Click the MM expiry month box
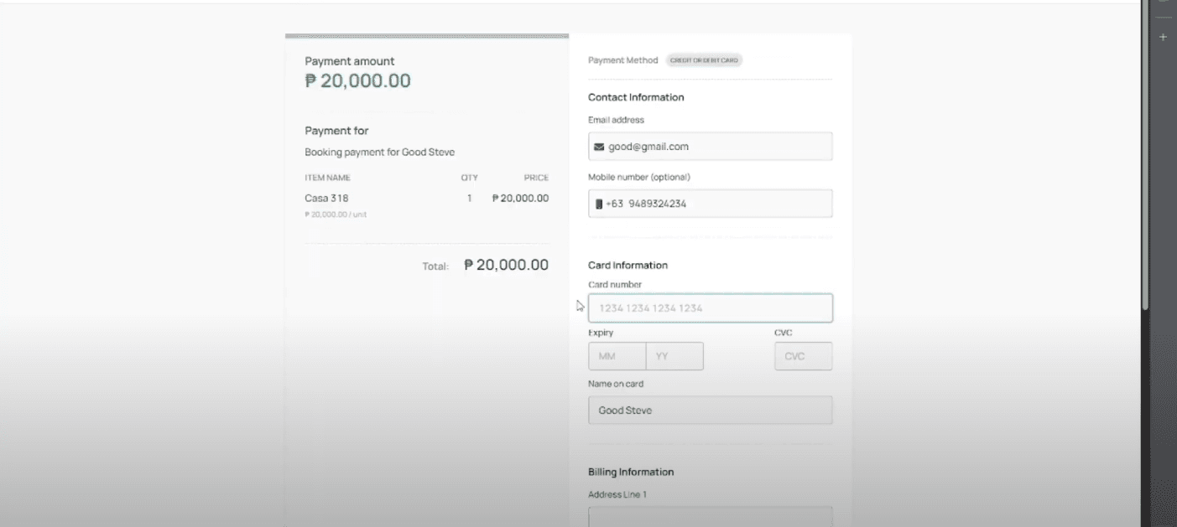This screenshot has height=527, width=1177. (x=617, y=356)
